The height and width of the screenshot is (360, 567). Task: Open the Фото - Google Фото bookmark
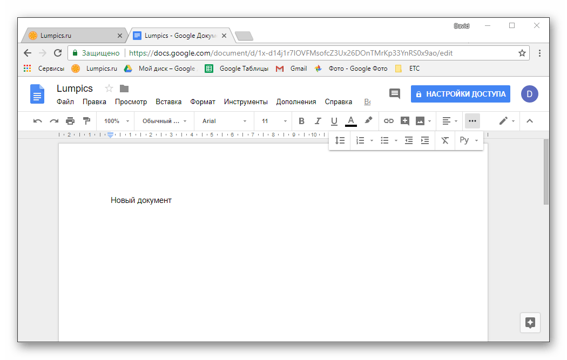[x=351, y=69]
